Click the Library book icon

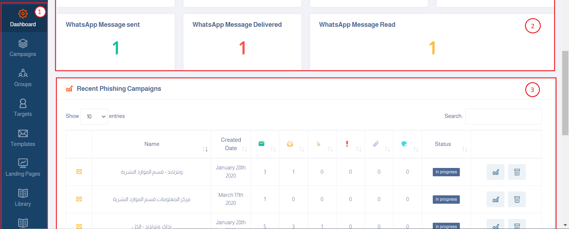(x=23, y=193)
